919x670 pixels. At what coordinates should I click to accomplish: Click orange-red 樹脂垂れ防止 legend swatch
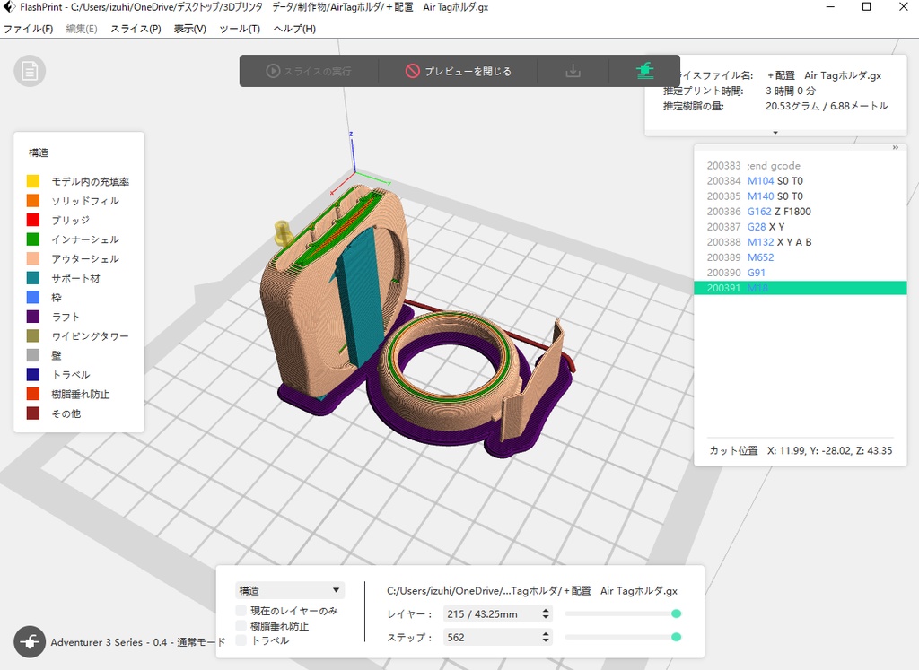33,394
